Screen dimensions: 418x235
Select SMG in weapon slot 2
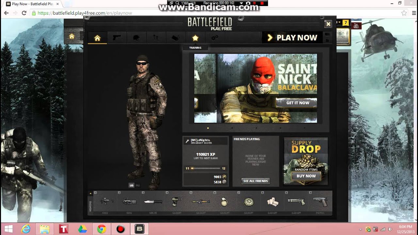point(129,202)
